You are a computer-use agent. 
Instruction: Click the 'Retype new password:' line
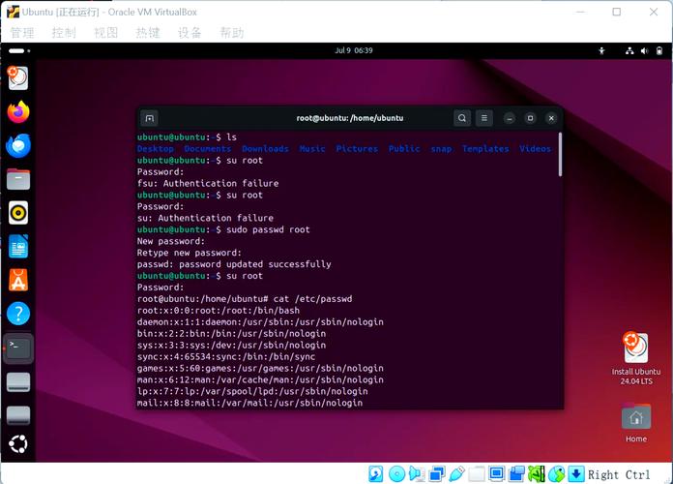point(190,253)
